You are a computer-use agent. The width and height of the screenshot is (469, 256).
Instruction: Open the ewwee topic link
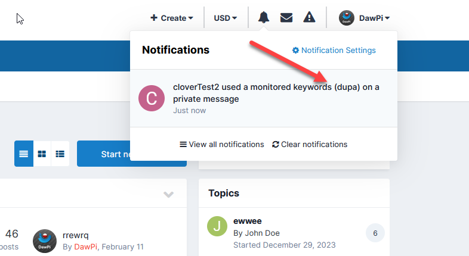coord(246,221)
